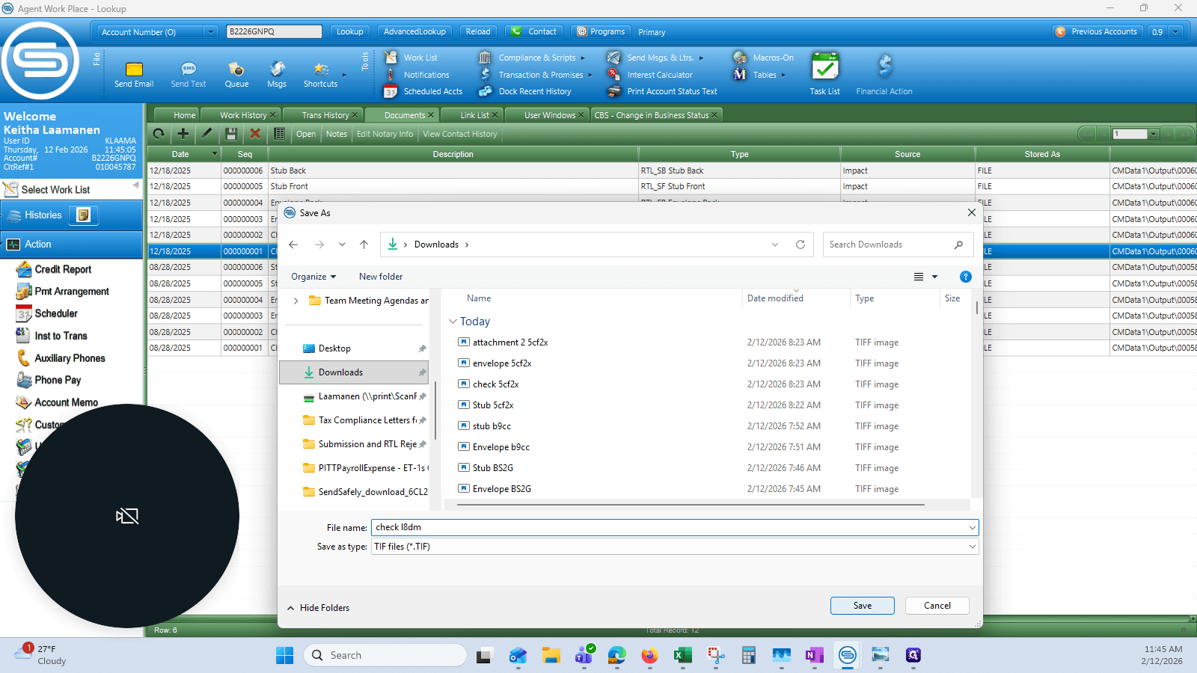Click the Save button

point(863,606)
